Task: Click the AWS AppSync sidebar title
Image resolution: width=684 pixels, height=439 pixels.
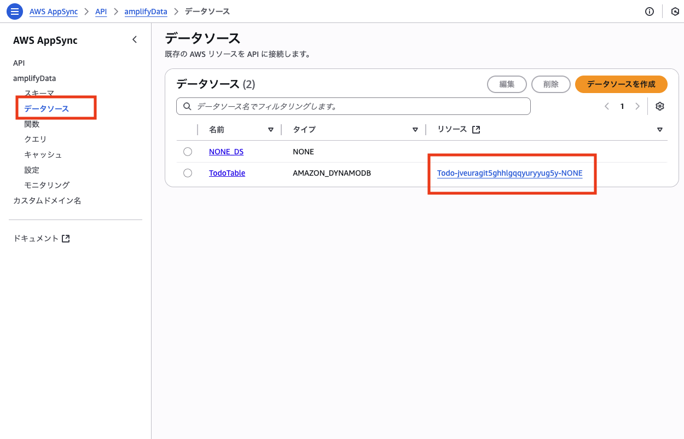Action: coord(45,41)
